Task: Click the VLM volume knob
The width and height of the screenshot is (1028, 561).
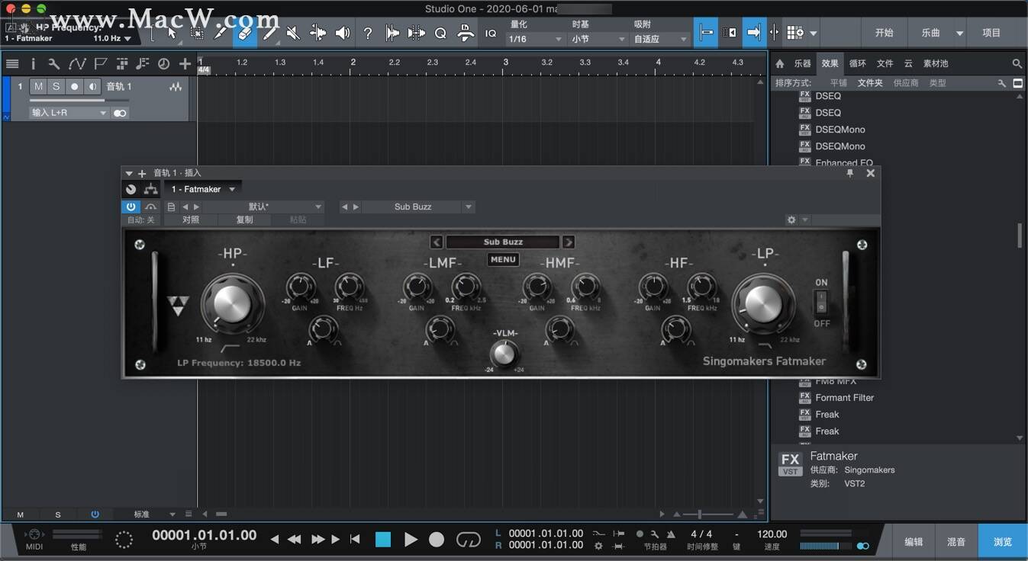Action: point(503,353)
